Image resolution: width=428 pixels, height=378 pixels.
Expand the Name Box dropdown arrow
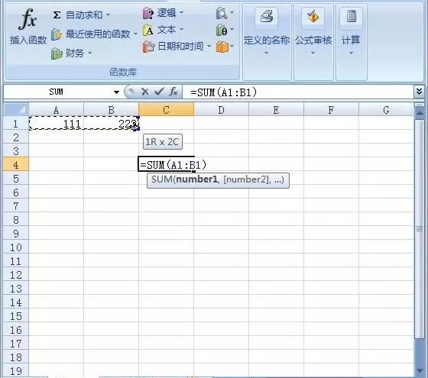point(116,92)
